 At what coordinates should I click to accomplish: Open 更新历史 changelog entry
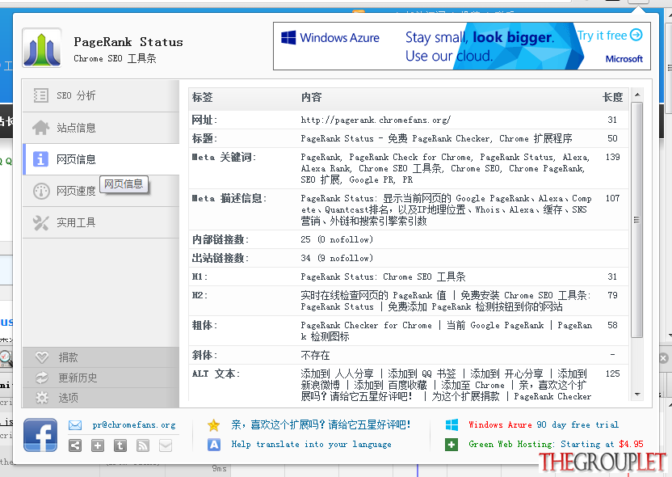pos(101,378)
